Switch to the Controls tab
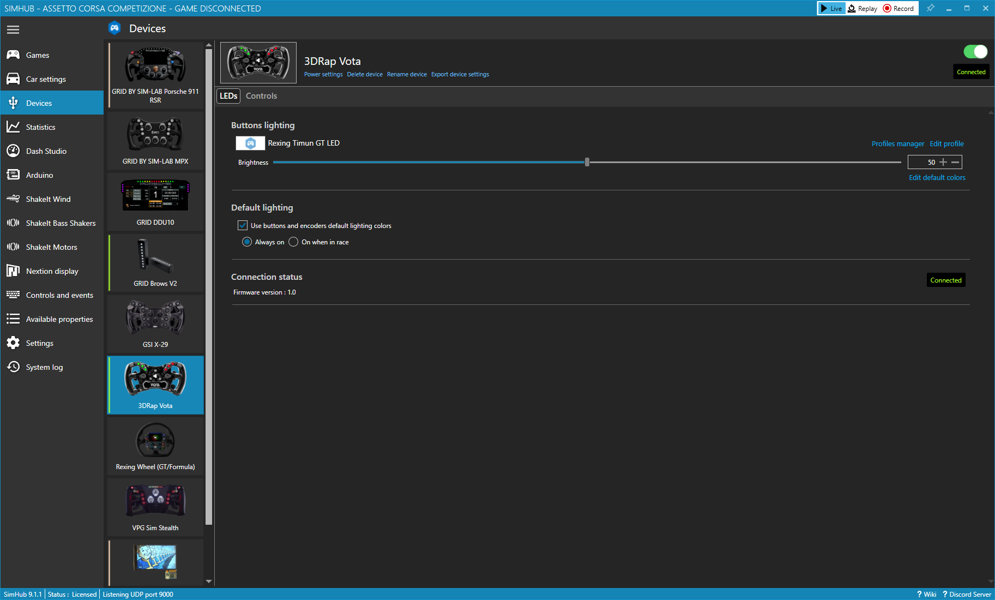 coord(261,96)
